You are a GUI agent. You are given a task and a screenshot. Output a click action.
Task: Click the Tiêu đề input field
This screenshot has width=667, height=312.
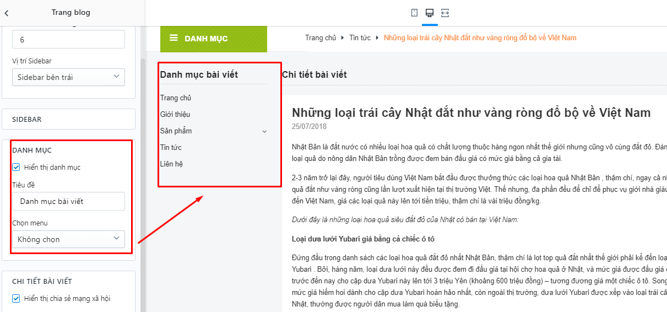tap(68, 201)
